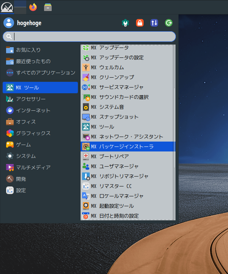Viewport: 228px width, 274px height.
Task: Click the application search field
Action: 89,37
